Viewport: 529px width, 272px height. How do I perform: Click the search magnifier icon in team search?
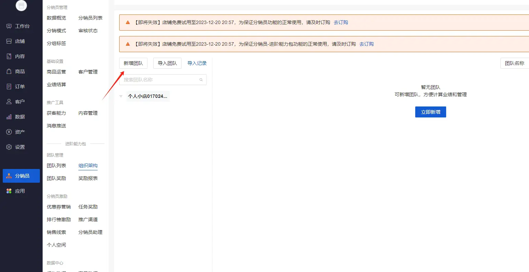pyautogui.click(x=201, y=80)
